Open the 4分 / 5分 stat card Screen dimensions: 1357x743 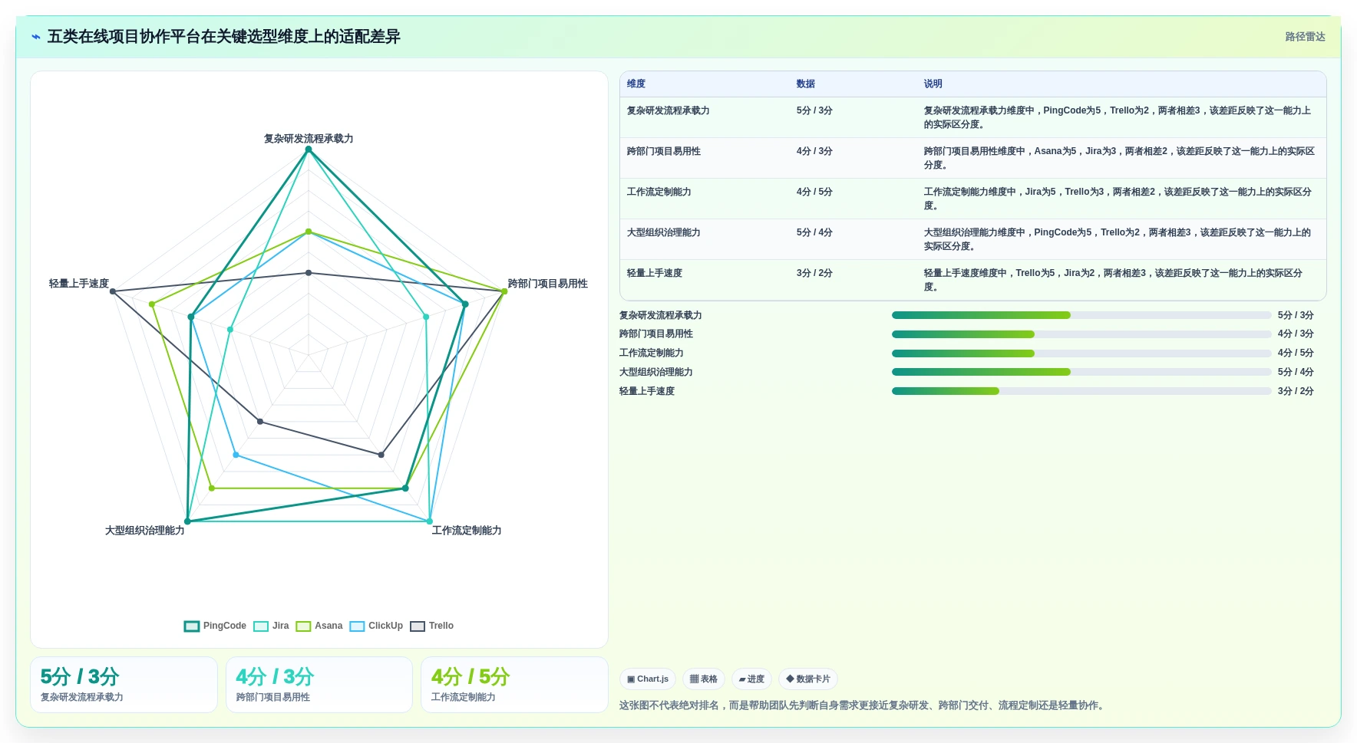point(514,685)
